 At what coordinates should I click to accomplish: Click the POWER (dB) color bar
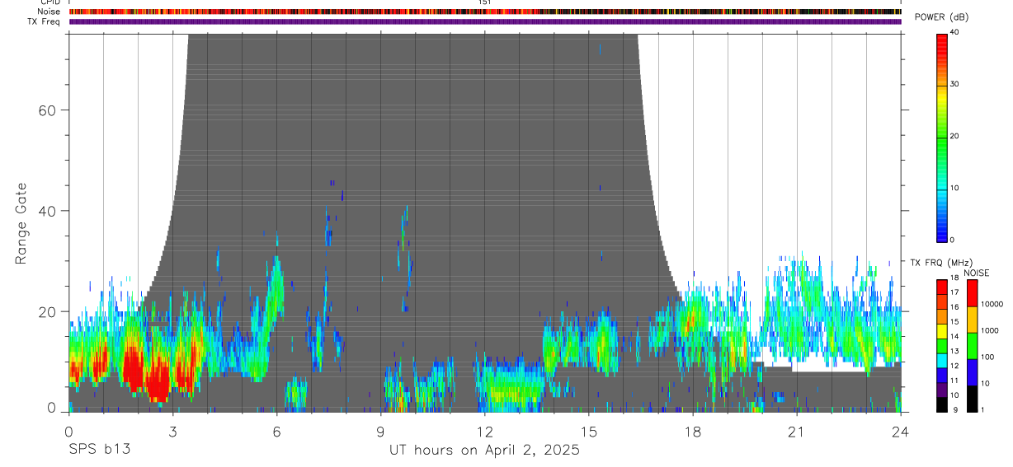tap(942, 137)
